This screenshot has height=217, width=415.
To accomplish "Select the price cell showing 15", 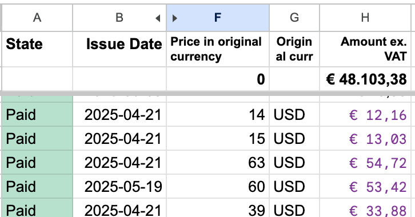I will (218, 138).
